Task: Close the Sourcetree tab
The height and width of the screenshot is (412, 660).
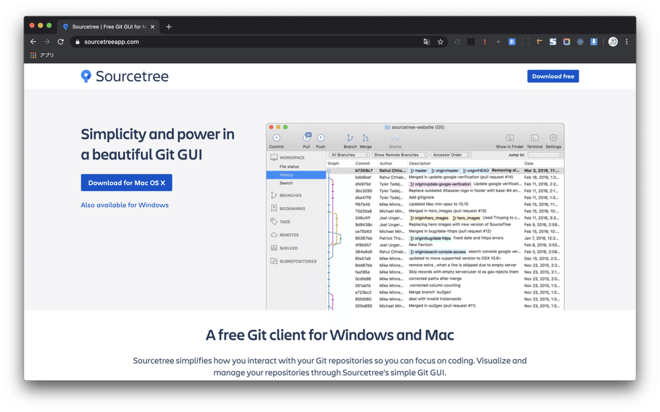Action: pyautogui.click(x=152, y=26)
